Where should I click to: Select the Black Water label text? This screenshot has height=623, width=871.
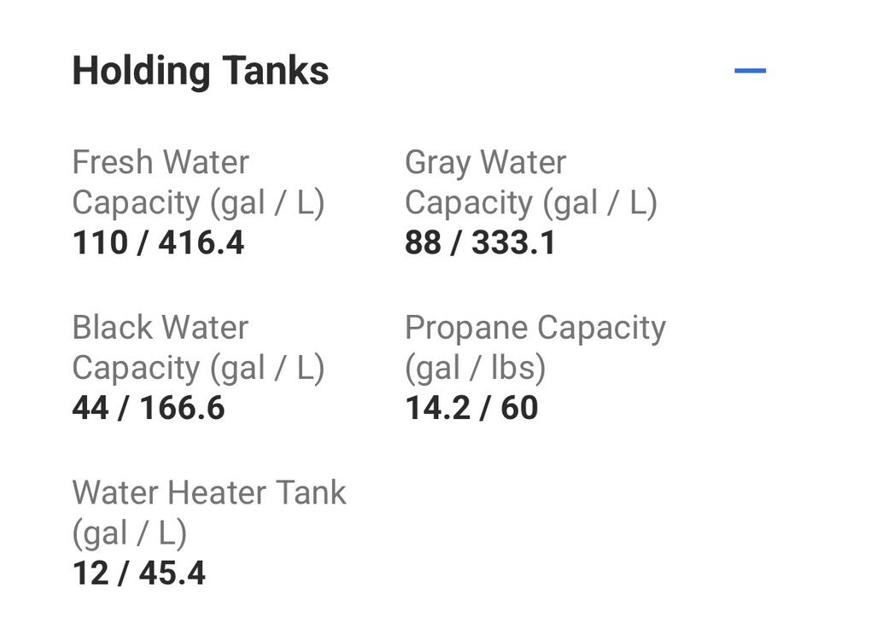coord(161,328)
